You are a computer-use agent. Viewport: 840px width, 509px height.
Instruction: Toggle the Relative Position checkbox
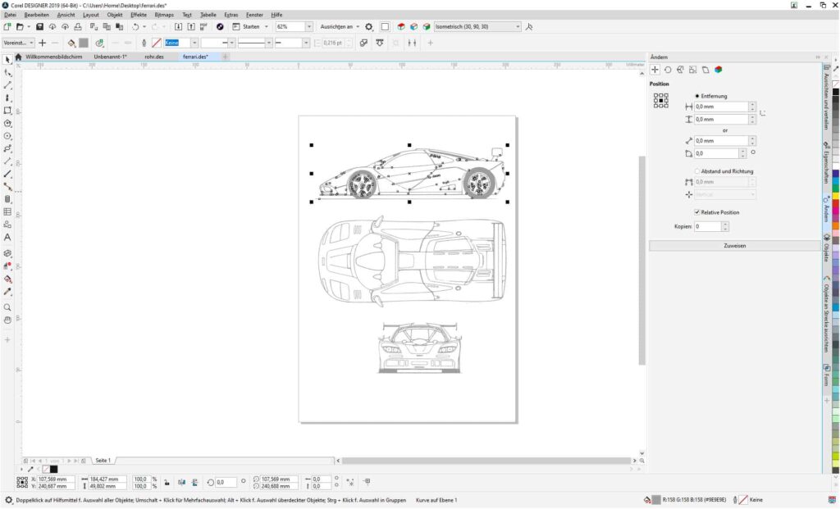point(697,212)
